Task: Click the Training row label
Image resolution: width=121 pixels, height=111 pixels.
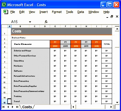Action: point(18,96)
